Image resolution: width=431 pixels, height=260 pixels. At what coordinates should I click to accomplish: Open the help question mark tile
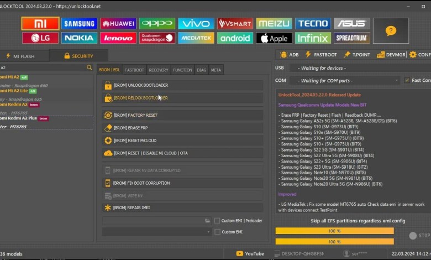[x=391, y=30]
